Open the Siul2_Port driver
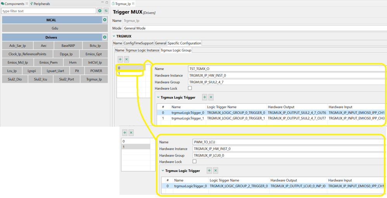The image size is (387, 198). (x=66, y=79)
